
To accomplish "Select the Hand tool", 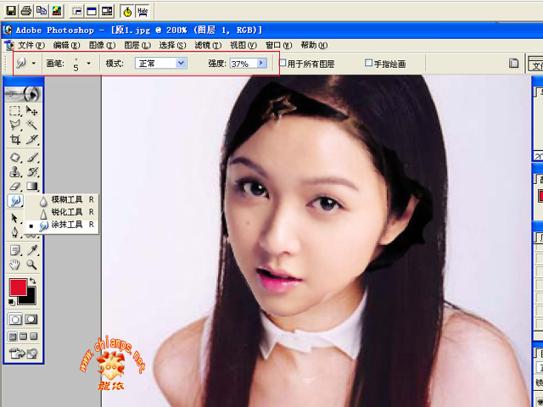I will coord(15,265).
